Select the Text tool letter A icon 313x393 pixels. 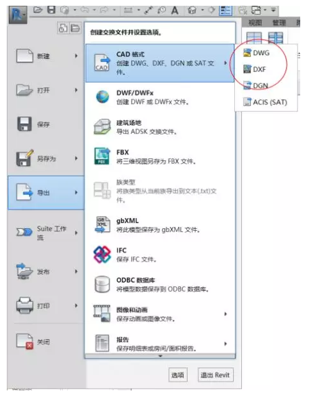coord(175,10)
